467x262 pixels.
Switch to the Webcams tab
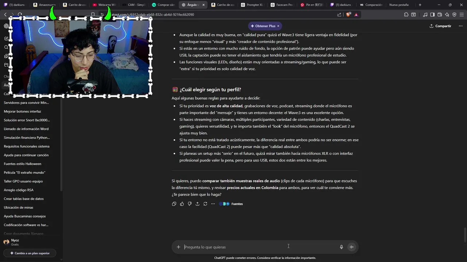click(x=104, y=5)
